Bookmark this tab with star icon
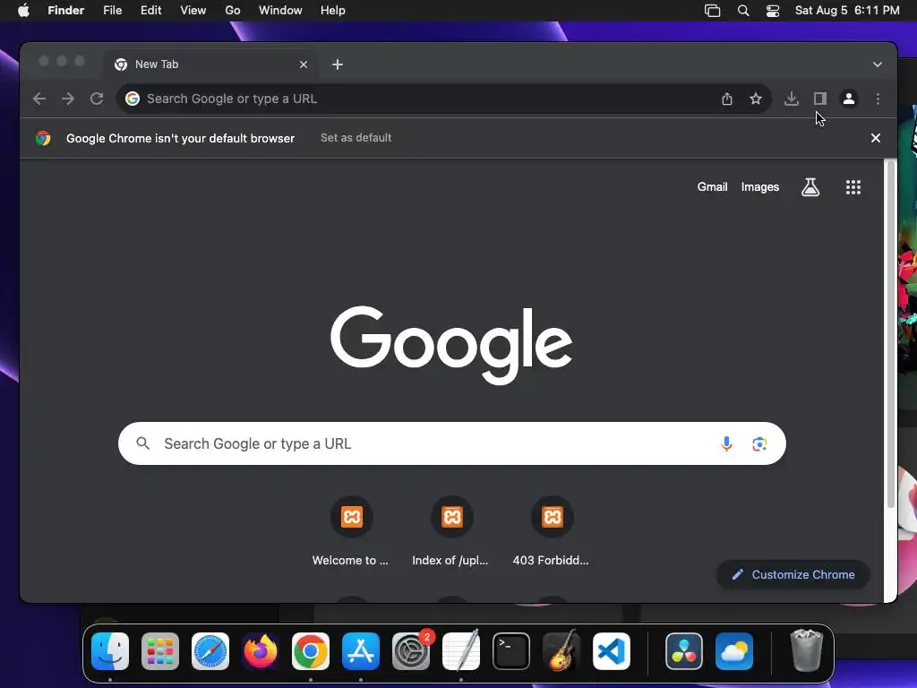Viewport: 917px width, 688px height. pos(756,99)
